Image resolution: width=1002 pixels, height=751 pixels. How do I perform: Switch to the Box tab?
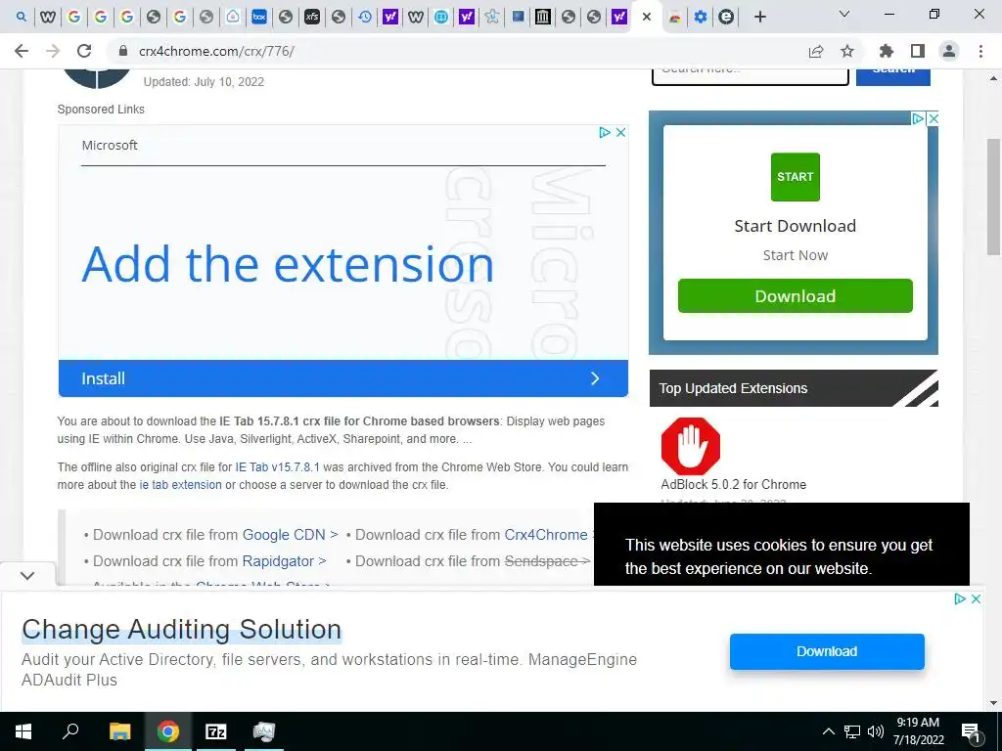pyautogui.click(x=258, y=17)
